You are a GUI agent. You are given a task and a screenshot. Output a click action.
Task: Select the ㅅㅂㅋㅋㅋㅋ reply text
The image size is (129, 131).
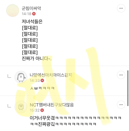(x=42, y=88)
